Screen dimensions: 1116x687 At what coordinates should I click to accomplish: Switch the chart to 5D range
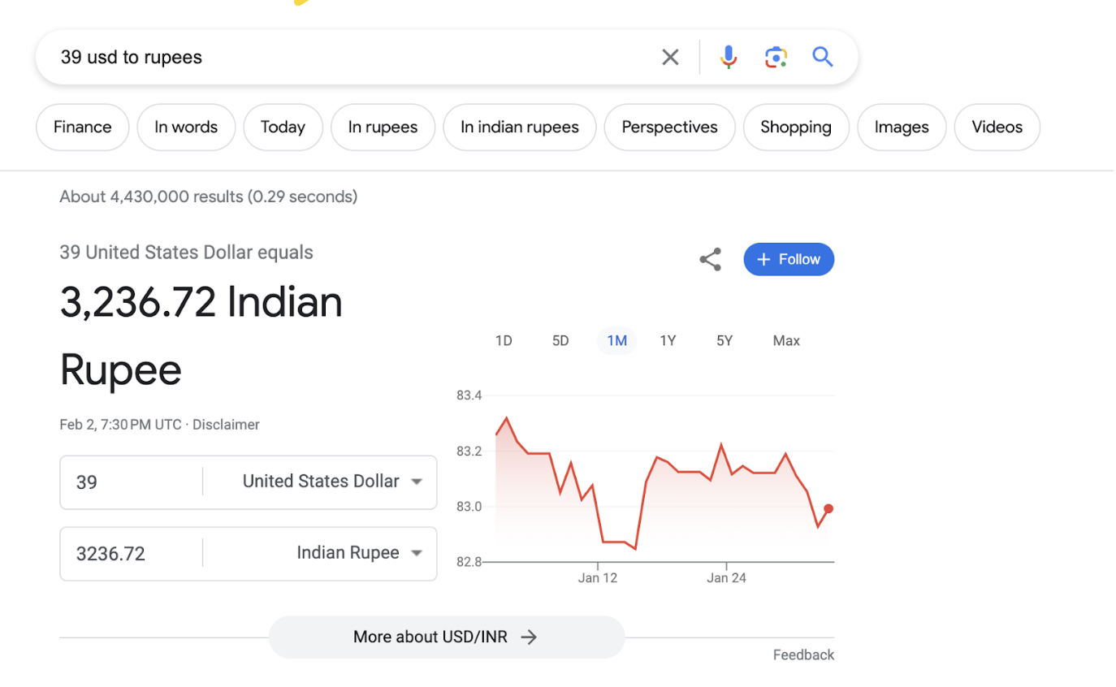tap(560, 341)
